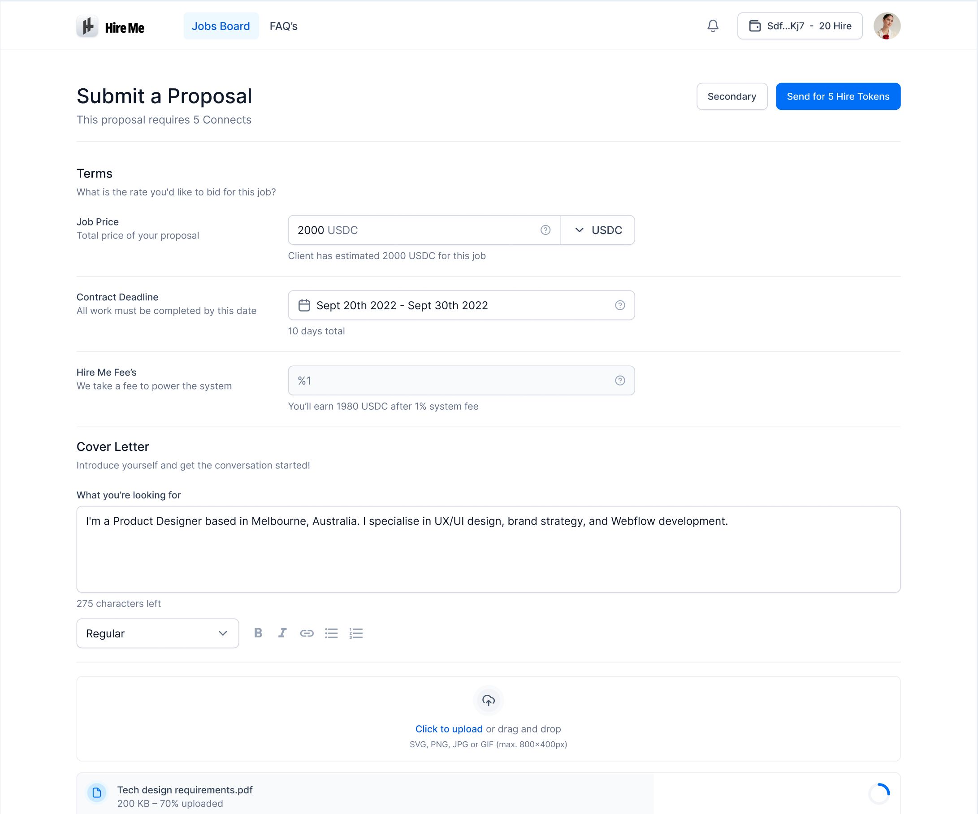This screenshot has height=814, width=978.
Task: Click the unordered list icon
Action: pyautogui.click(x=332, y=634)
